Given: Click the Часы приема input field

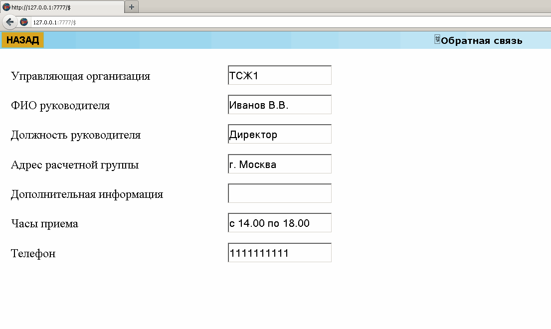Looking at the screenshot, I should click(x=280, y=223).
